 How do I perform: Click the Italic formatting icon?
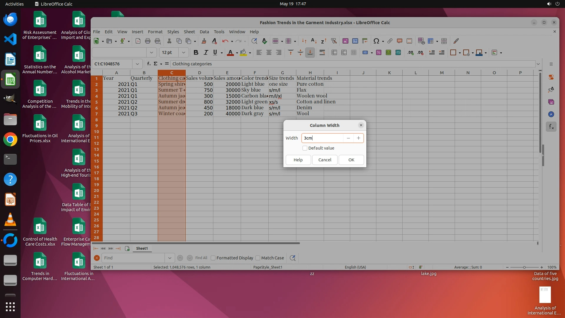(x=206, y=53)
